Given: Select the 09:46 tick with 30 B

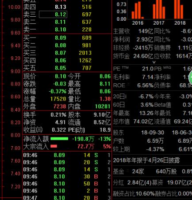Looking at the screenshot, I should tap(67, 177).
